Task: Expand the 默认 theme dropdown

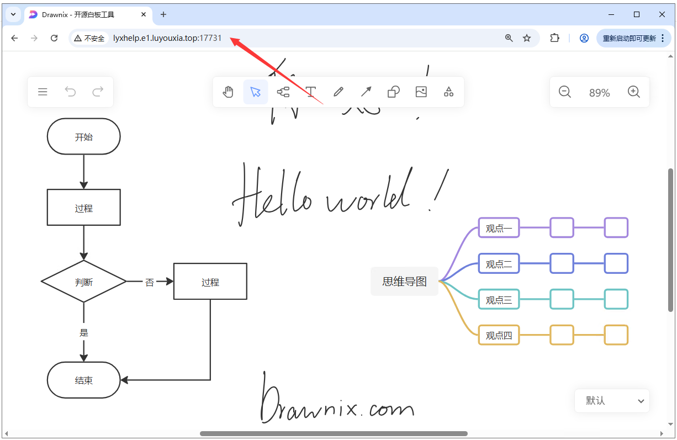Action: (x=612, y=401)
